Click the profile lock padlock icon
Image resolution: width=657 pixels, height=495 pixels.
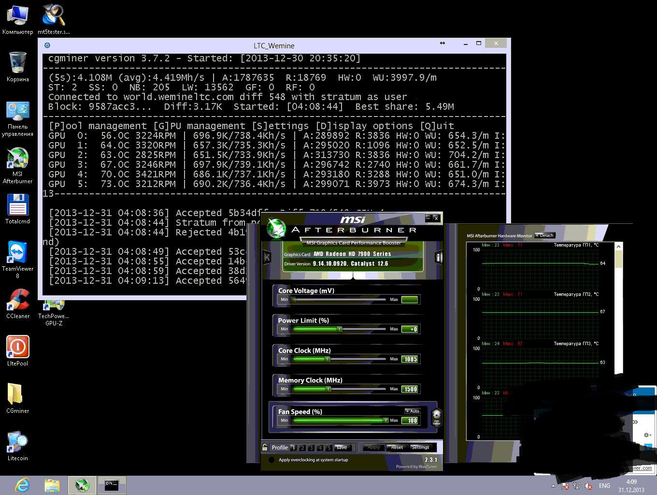pyautogui.click(x=265, y=447)
